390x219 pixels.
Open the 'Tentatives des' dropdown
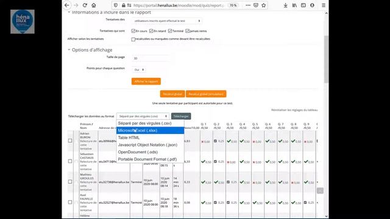point(166,21)
